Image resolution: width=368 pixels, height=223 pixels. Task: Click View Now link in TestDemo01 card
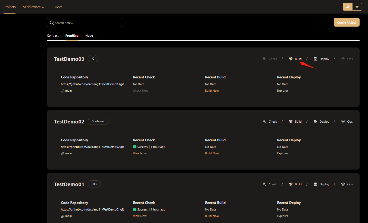click(140, 216)
